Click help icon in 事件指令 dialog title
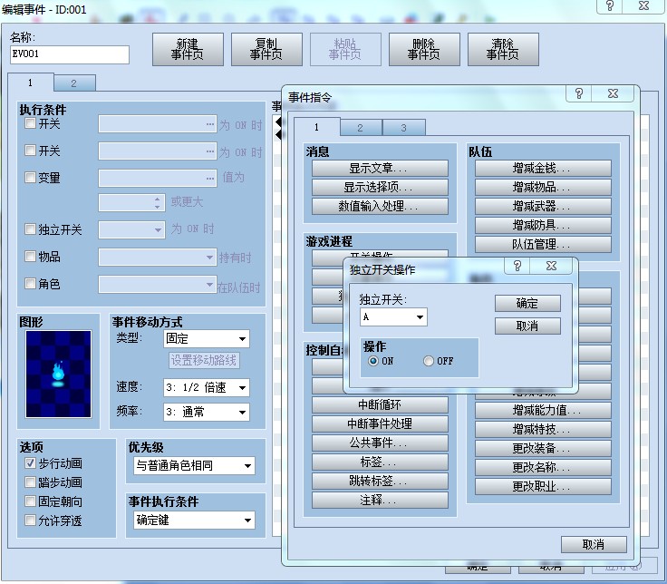This screenshot has width=667, height=584. tap(578, 93)
